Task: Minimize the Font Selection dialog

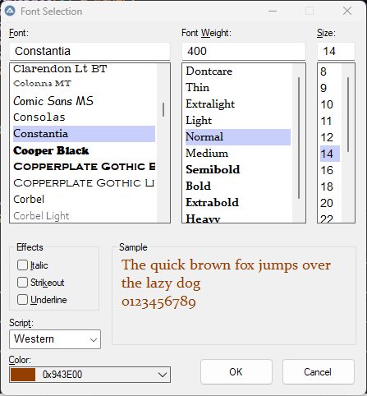Action: [x=273, y=11]
